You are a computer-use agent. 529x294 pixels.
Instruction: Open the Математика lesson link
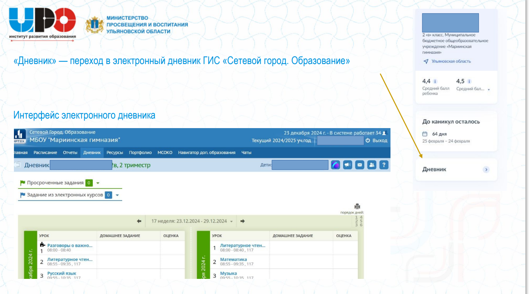[233, 259]
